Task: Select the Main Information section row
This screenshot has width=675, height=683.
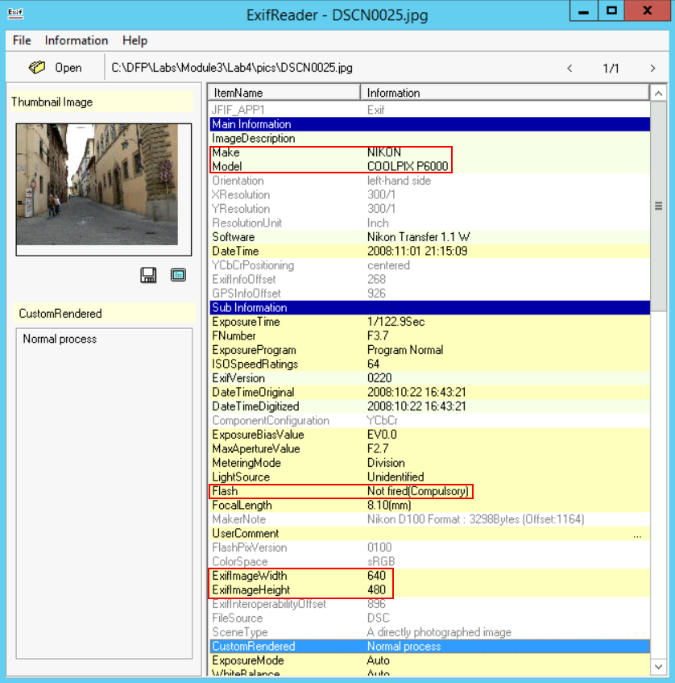Action: coord(429,124)
